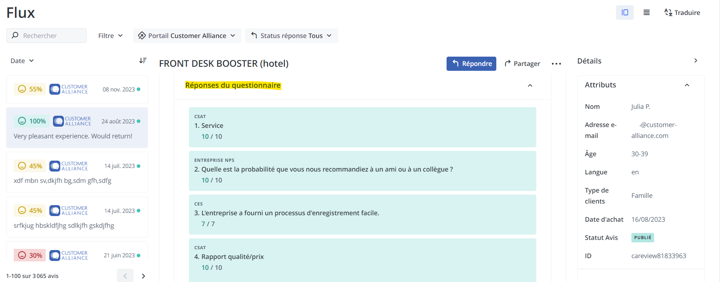Viewport: 720px width, 282px height.
Task: Click the email value @customer-alliance.com
Action: point(654,130)
